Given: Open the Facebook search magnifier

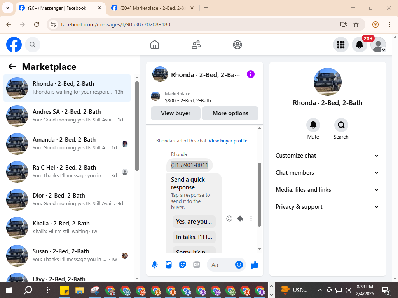Looking at the screenshot, I should click(x=33, y=45).
